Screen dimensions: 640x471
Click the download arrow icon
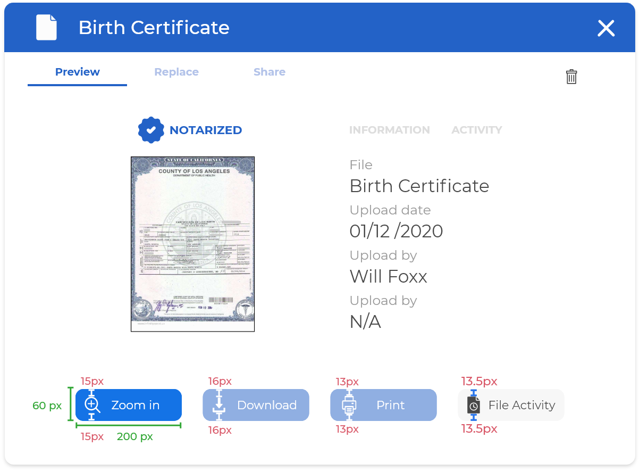pos(219,405)
